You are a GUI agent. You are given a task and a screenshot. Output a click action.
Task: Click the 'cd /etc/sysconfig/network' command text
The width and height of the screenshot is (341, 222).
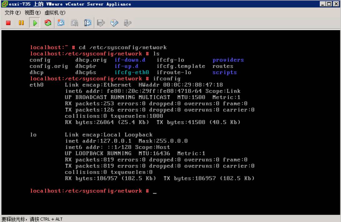click(x=123, y=47)
